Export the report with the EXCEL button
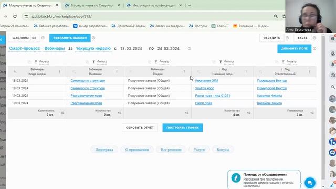This screenshot has height=189, width=336. point(302,38)
